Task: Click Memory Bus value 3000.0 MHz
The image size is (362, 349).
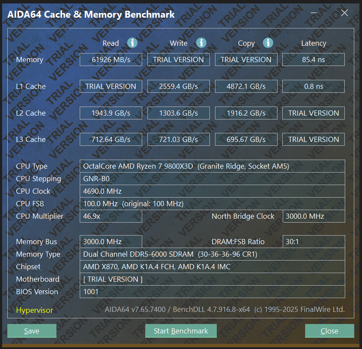Action: click(111, 242)
